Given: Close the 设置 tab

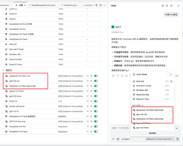Looking at the screenshot, I should [25, 5].
